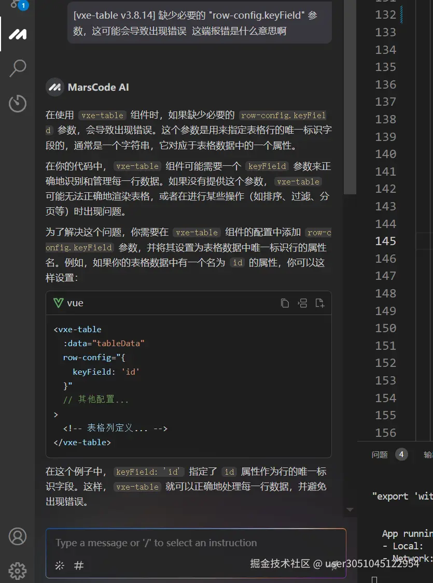Image resolution: width=433 pixels, height=583 pixels.
Task: Open the timeline clock icon in activity bar
Action: coord(18,103)
